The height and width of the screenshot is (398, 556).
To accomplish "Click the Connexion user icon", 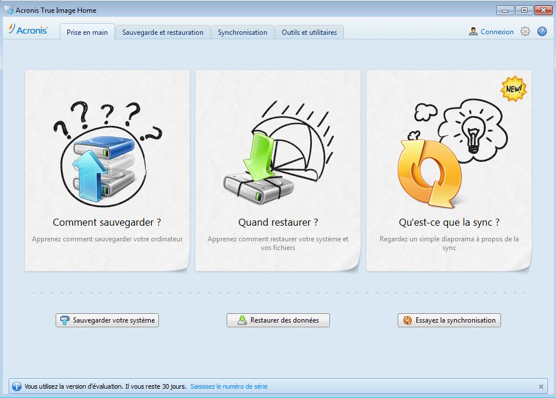I will [x=473, y=31].
